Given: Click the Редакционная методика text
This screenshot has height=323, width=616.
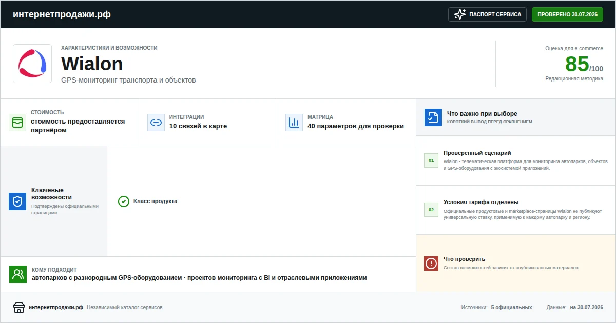Looking at the screenshot, I should click(x=574, y=78).
